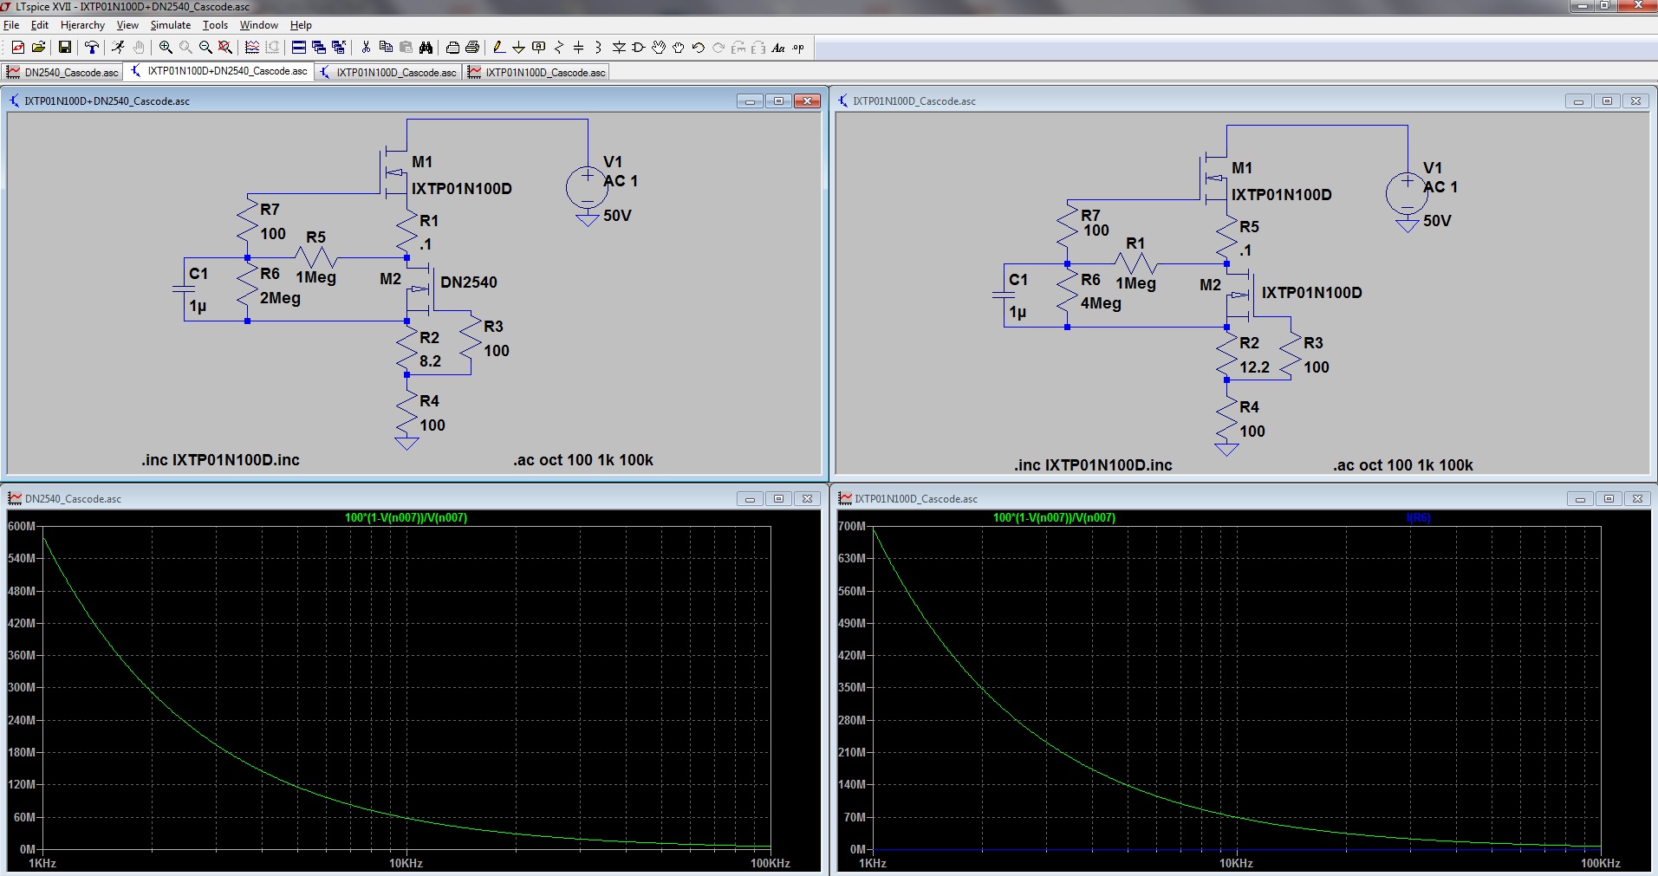Open the Help menu
Viewport: 1658px width, 876px height.
(301, 25)
